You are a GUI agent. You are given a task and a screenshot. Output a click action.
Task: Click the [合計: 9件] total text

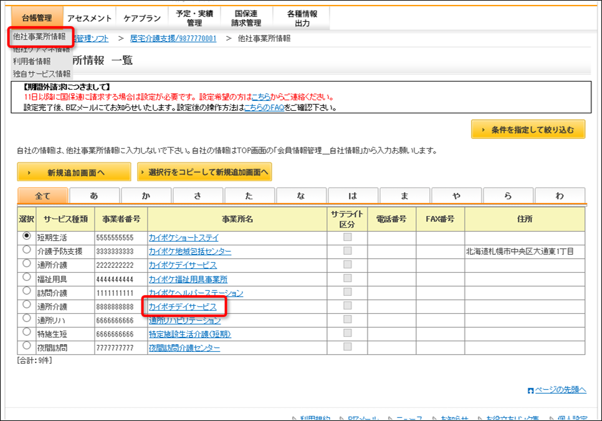tap(34, 361)
